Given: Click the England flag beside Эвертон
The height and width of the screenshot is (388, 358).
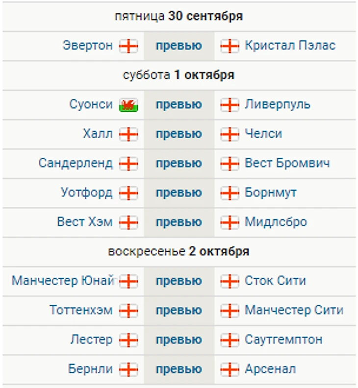Looking at the screenshot, I should coord(128,46).
